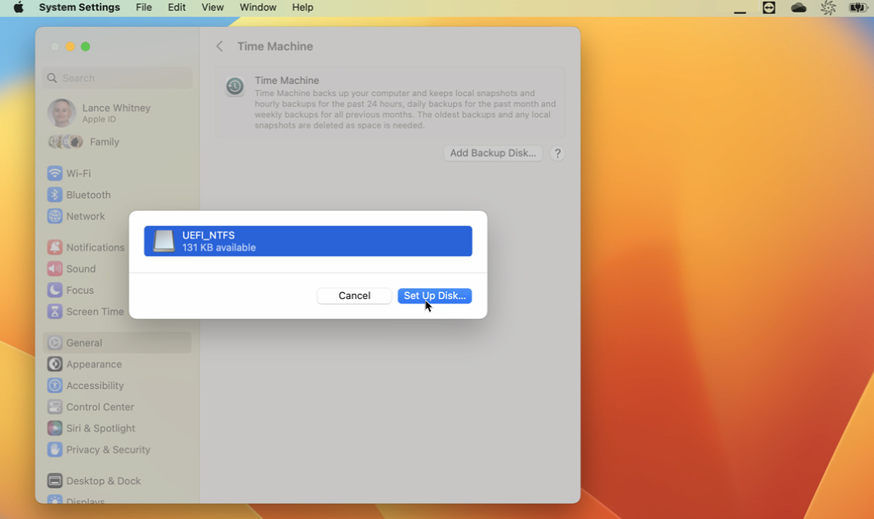Navigate back from Time Machine pane
This screenshot has height=519, width=874.
tap(219, 46)
